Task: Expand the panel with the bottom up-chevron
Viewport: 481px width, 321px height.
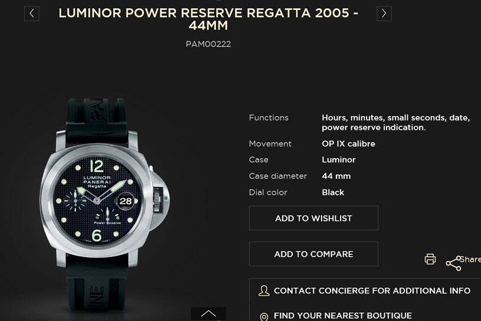Action: 208,314
